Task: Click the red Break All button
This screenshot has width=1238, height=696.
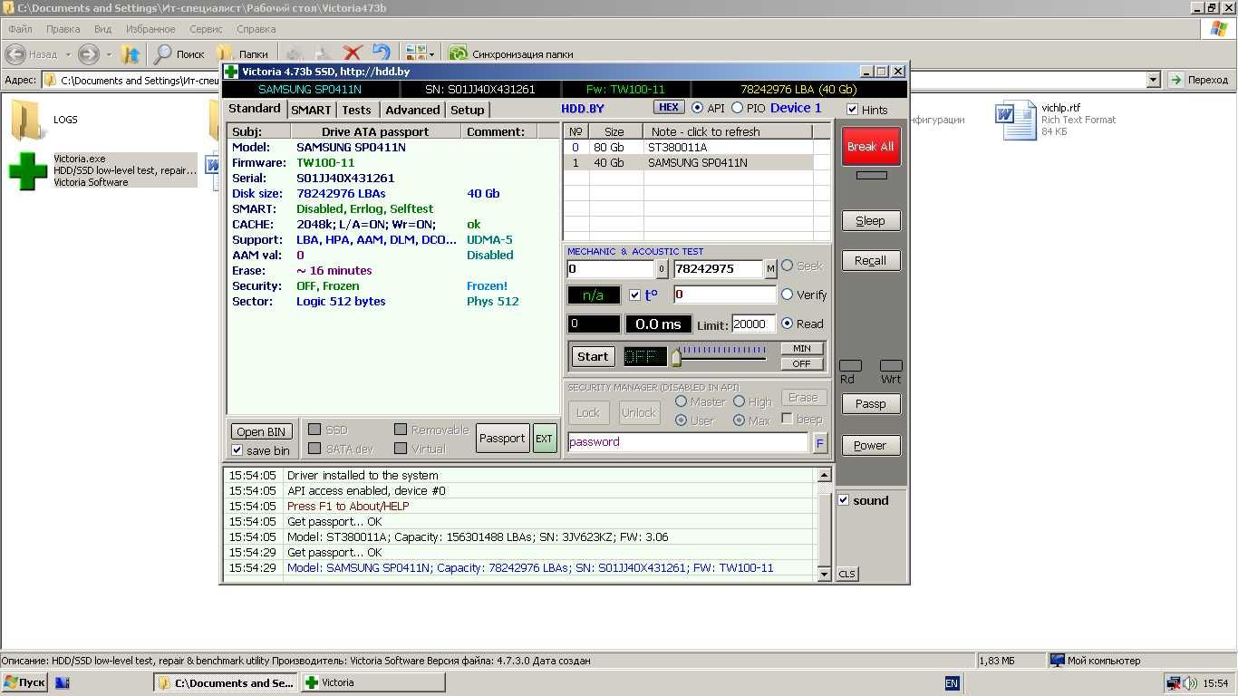Action: (x=871, y=147)
